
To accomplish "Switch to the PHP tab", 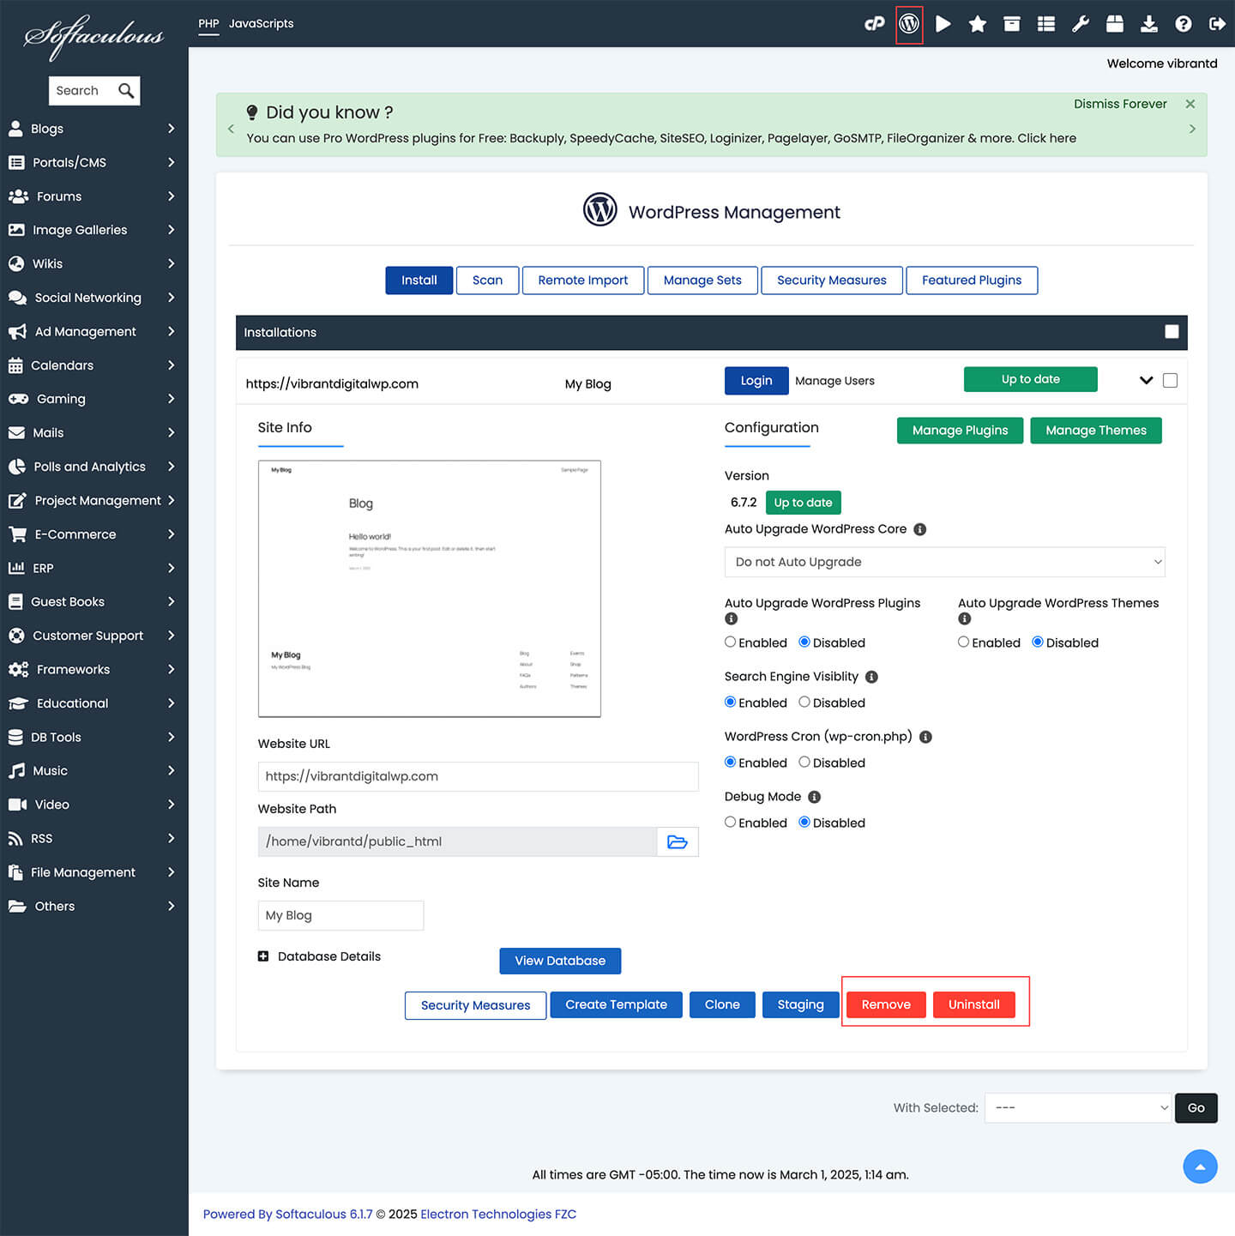I will (x=208, y=23).
